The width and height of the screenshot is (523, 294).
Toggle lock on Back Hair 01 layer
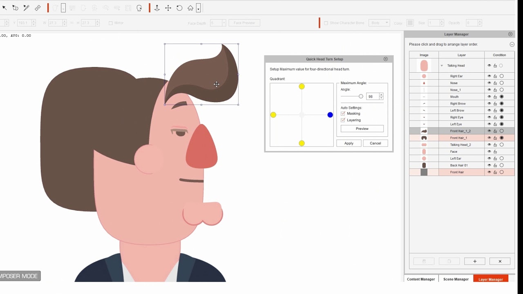(495, 165)
